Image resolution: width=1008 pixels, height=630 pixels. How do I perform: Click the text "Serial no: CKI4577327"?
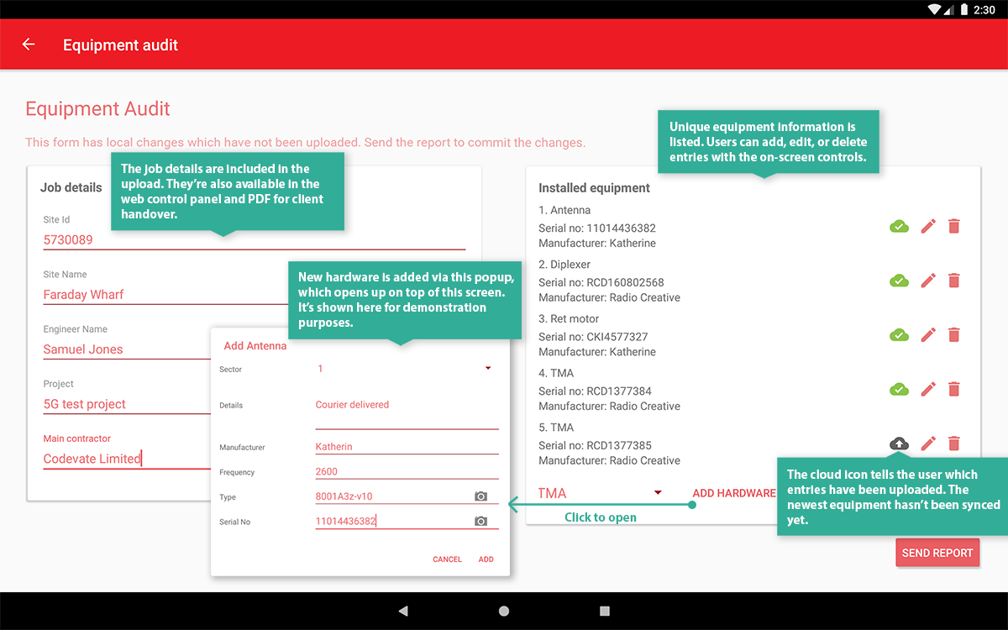click(593, 337)
